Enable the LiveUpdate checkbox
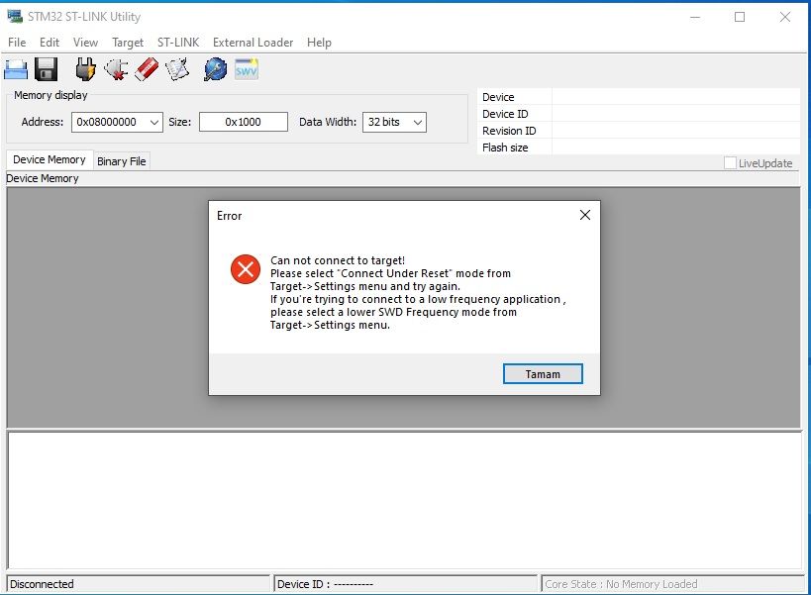 tap(730, 162)
